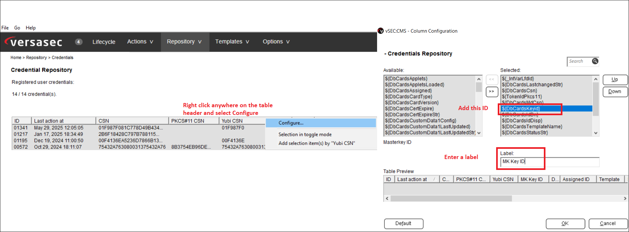Click Assigned ID column in Table Preview
The height and width of the screenshot is (232, 629).
click(x=577, y=179)
